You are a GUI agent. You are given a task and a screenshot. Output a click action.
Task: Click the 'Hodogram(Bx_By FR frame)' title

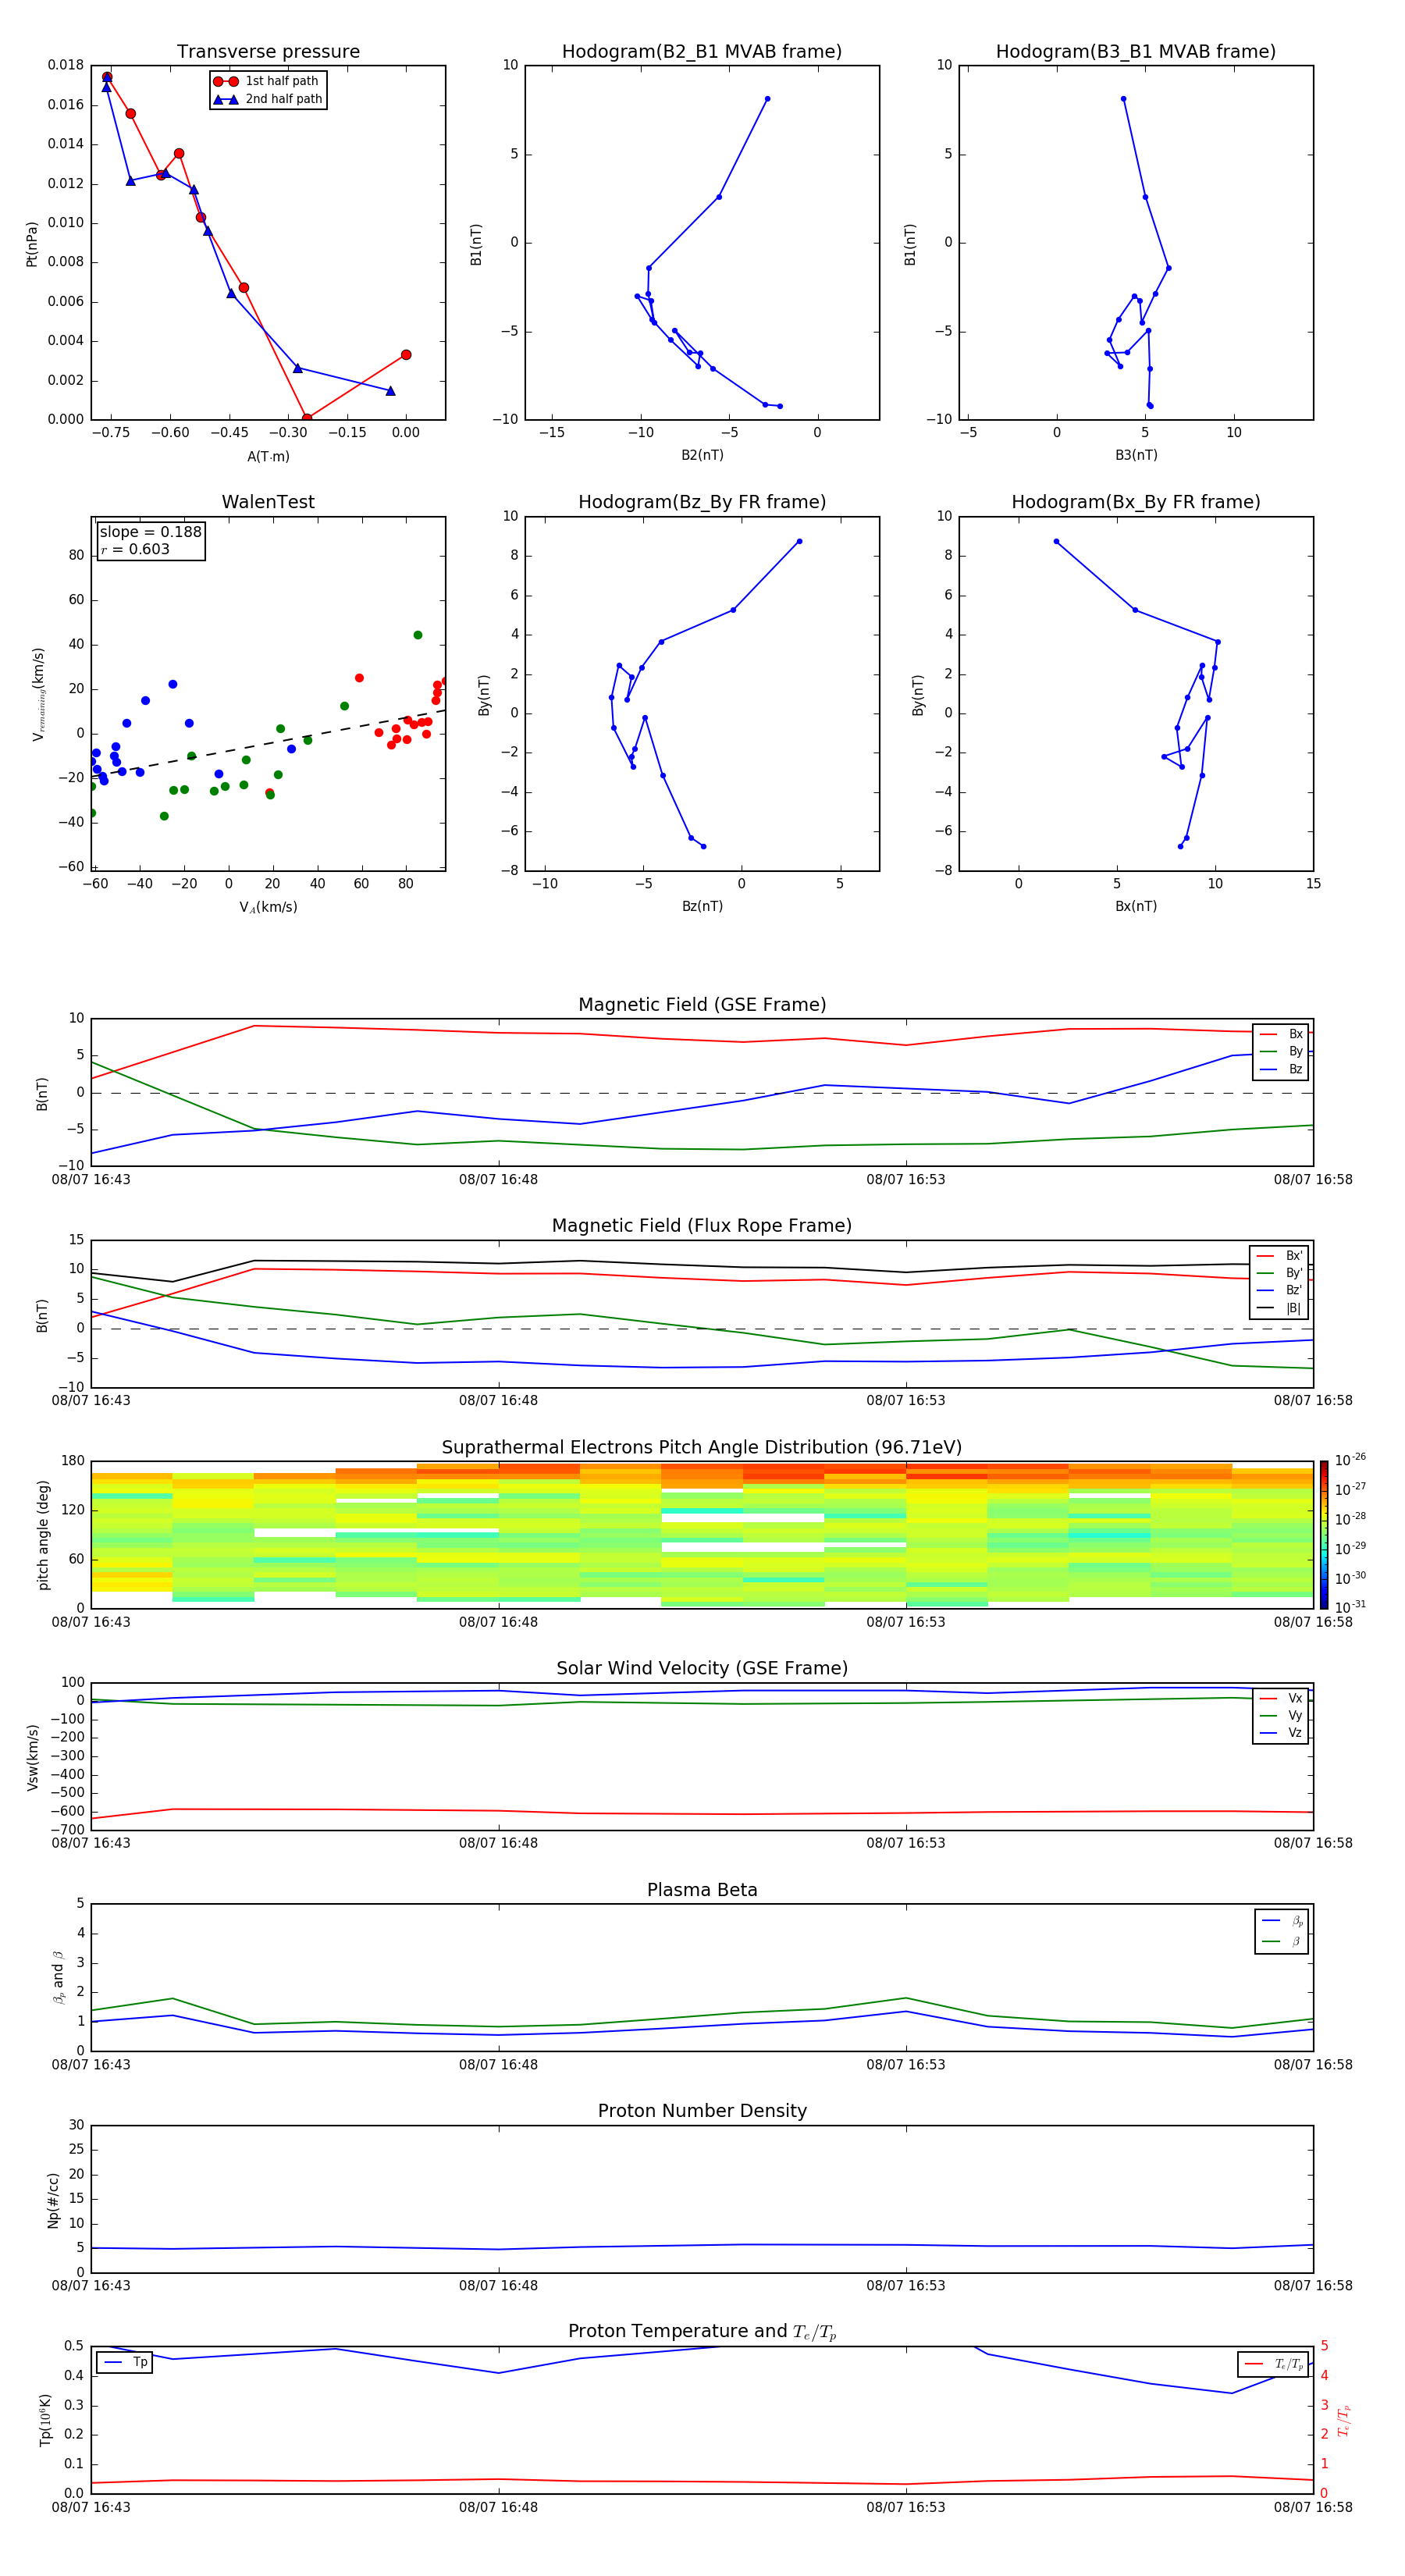[x=1136, y=502]
